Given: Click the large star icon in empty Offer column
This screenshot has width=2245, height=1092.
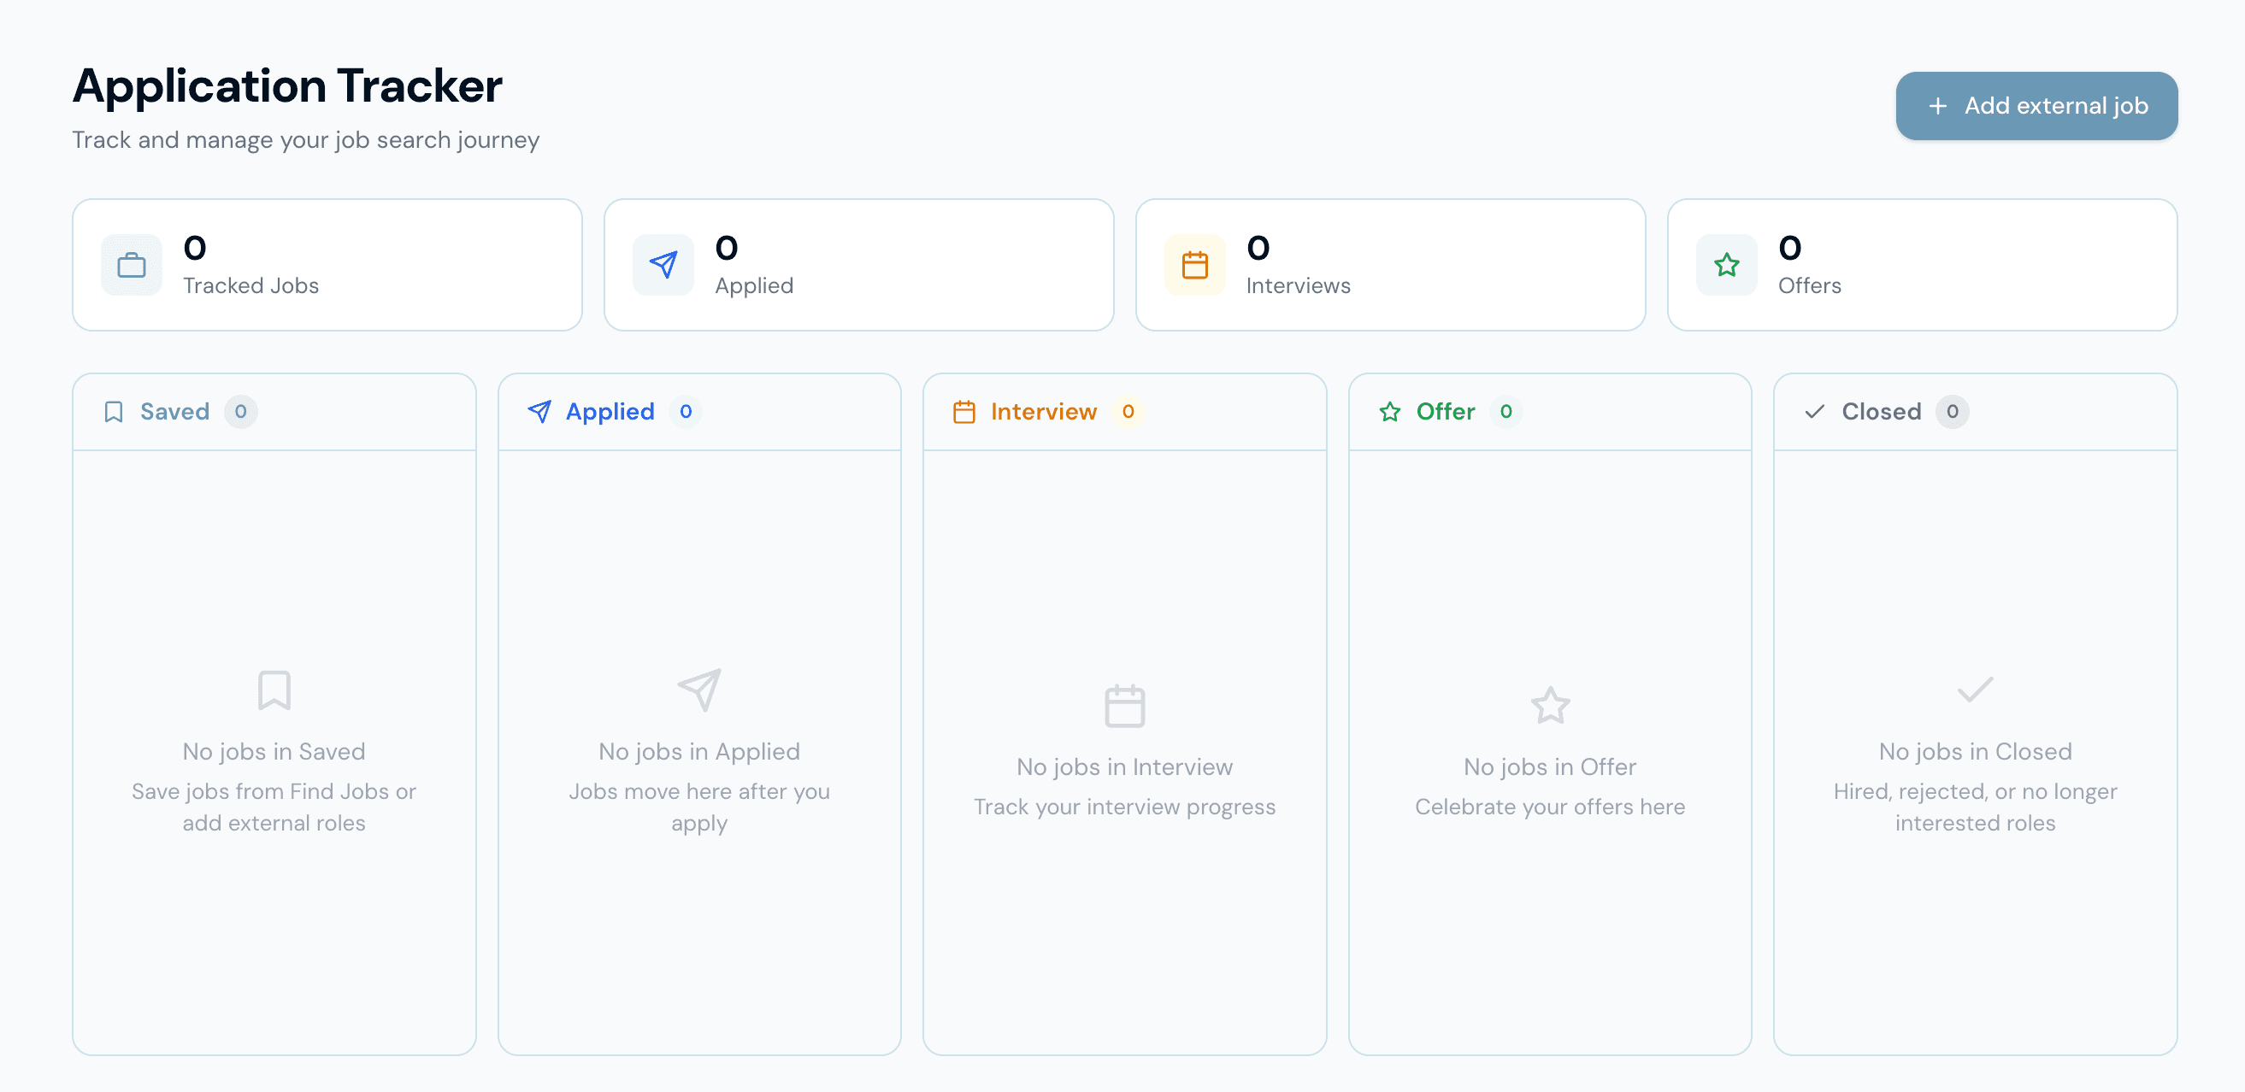Looking at the screenshot, I should click(x=1551, y=706).
